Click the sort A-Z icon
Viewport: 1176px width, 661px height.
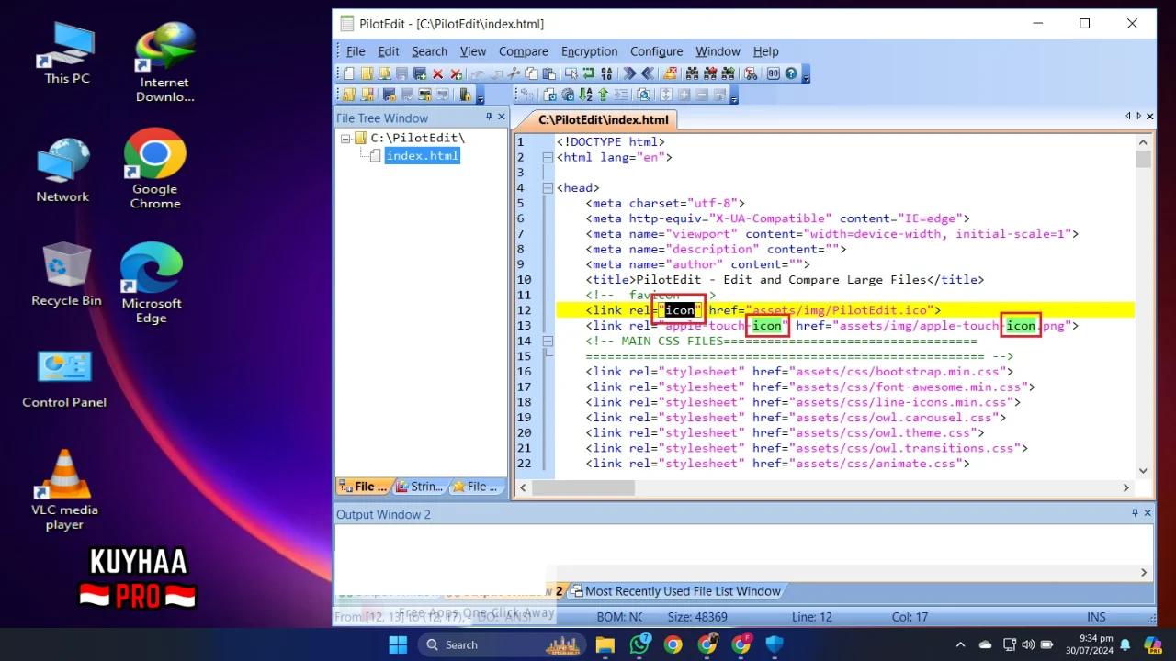(585, 95)
